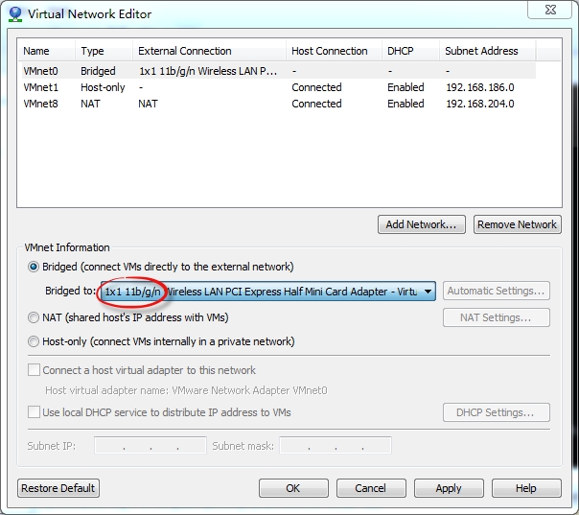The width and height of the screenshot is (579, 515).
Task: Open Help for network editor
Action: click(526, 488)
